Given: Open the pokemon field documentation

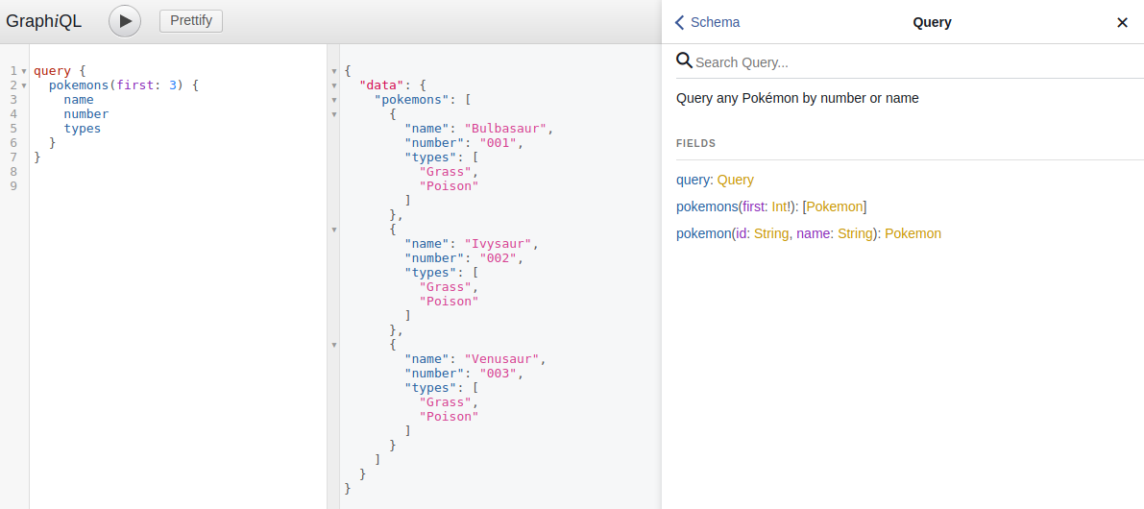Looking at the screenshot, I should [x=704, y=234].
